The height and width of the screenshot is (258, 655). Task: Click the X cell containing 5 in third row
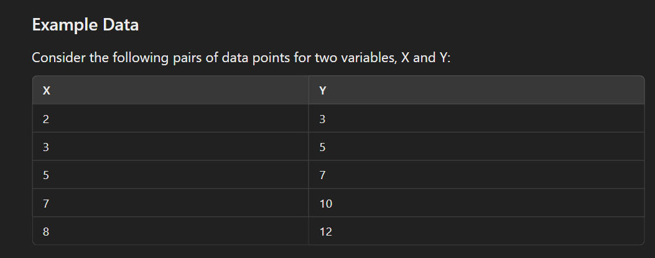click(170, 175)
